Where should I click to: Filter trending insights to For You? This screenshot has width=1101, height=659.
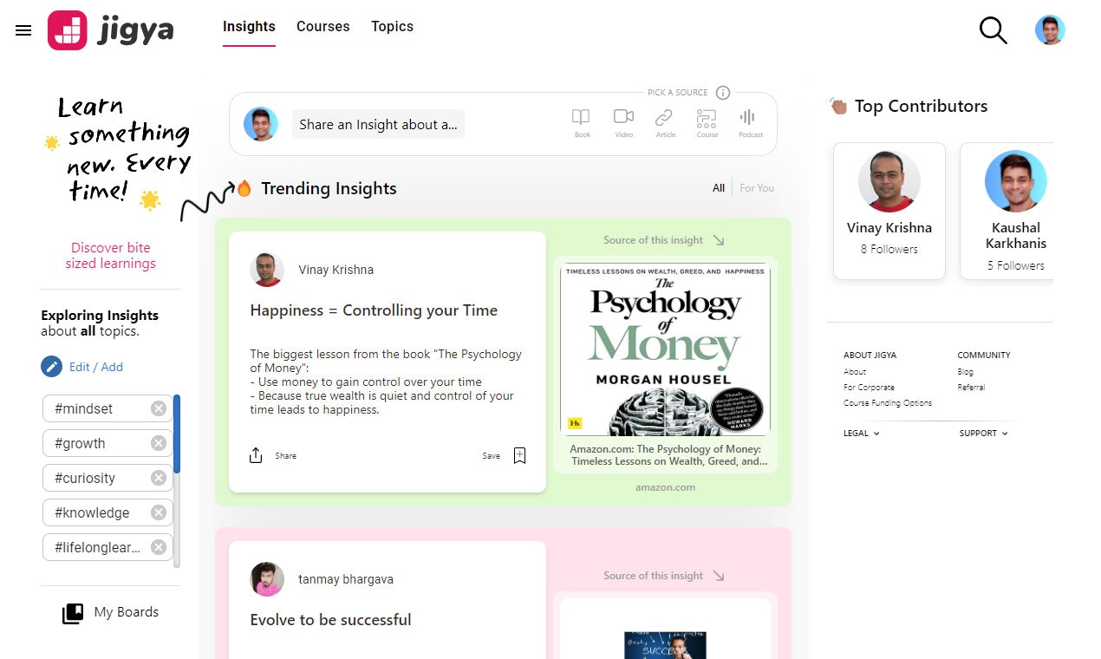[x=757, y=188]
